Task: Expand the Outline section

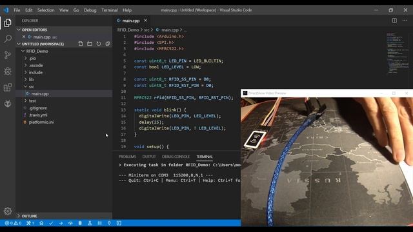Action: 64,216
